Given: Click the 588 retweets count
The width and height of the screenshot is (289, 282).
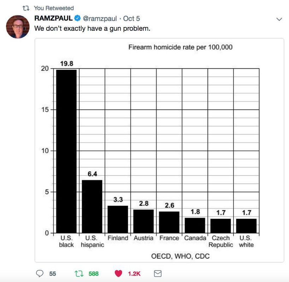Looking at the screenshot, I should click(x=94, y=274).
